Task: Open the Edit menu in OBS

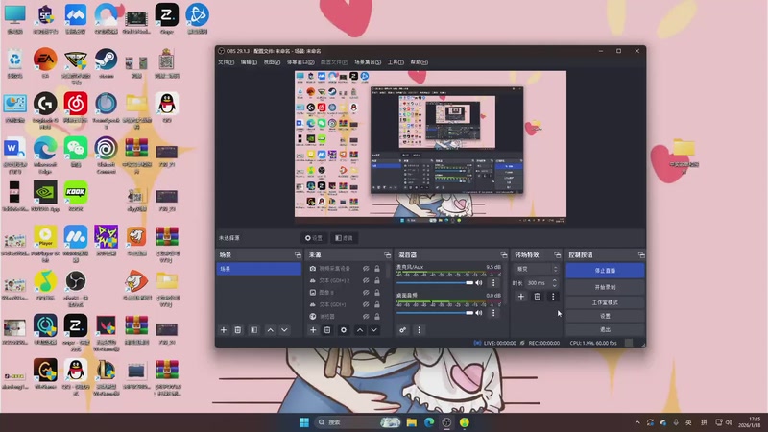Action: 249,62
